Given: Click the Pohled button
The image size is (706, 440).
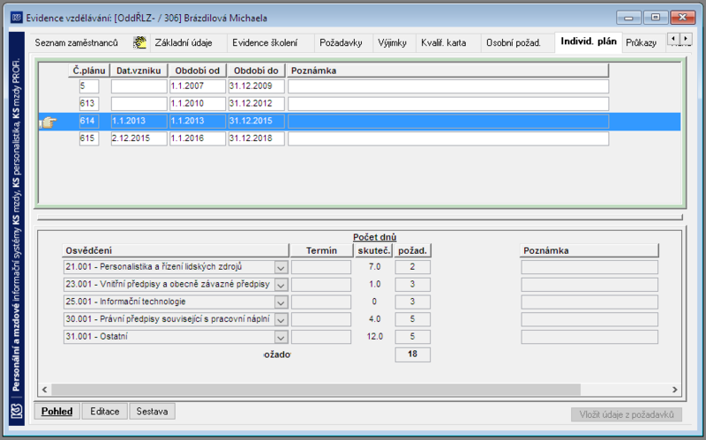Looking at the screenshot, I should tap(57, 411).
